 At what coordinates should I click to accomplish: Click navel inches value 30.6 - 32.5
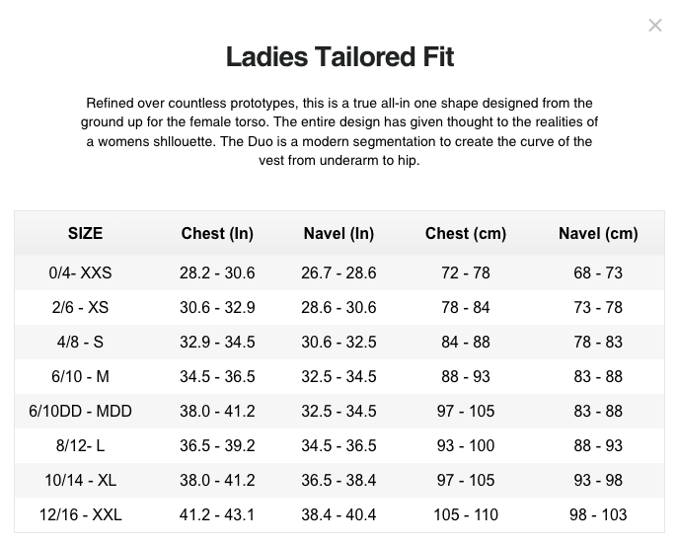(x=338, y=343)
